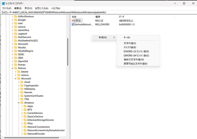Select the BITS folder icon
197x139 pixels.
(x=25, y=110)
